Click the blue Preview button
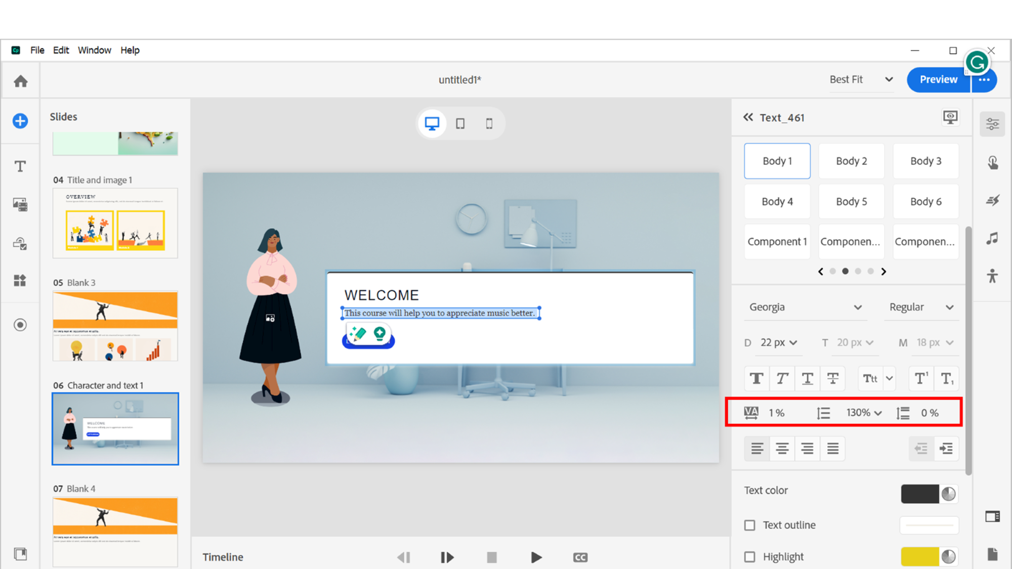Screen dimensions: 1012x569 (x=938, y=79)
